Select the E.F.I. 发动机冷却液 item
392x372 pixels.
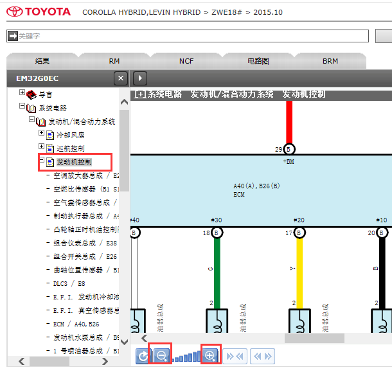pos(86,297)
